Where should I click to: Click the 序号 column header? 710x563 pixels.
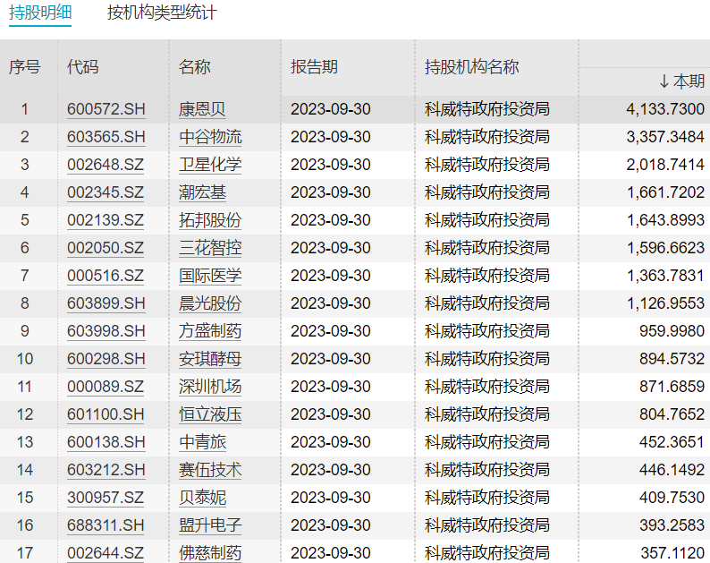(25, 67)
